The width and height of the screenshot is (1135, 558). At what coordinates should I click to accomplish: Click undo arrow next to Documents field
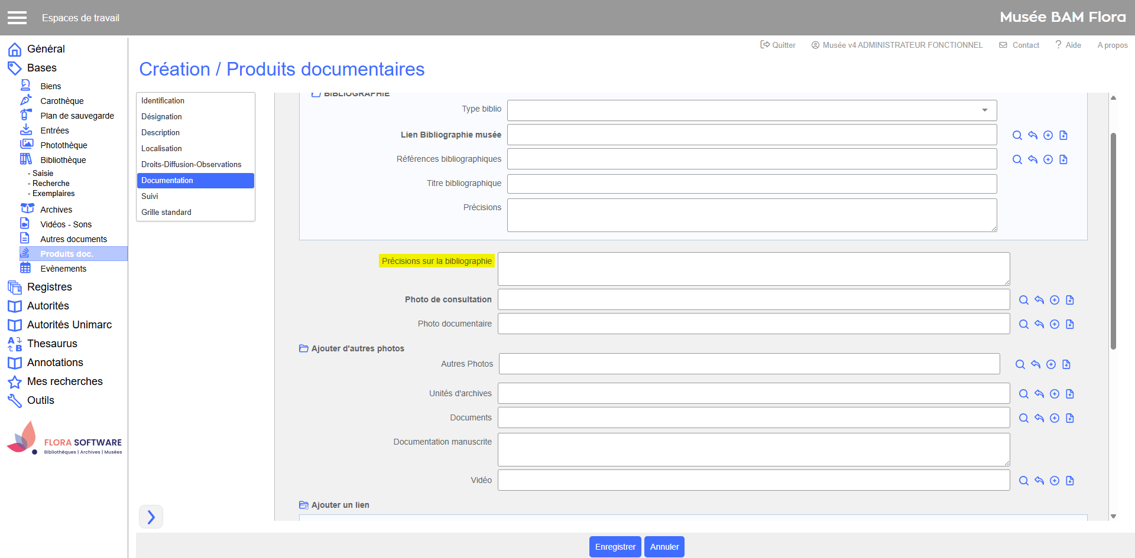(1039, 418)
